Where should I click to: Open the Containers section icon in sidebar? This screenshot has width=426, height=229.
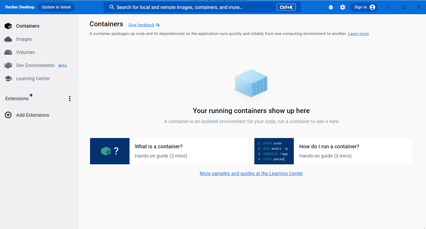8,26
